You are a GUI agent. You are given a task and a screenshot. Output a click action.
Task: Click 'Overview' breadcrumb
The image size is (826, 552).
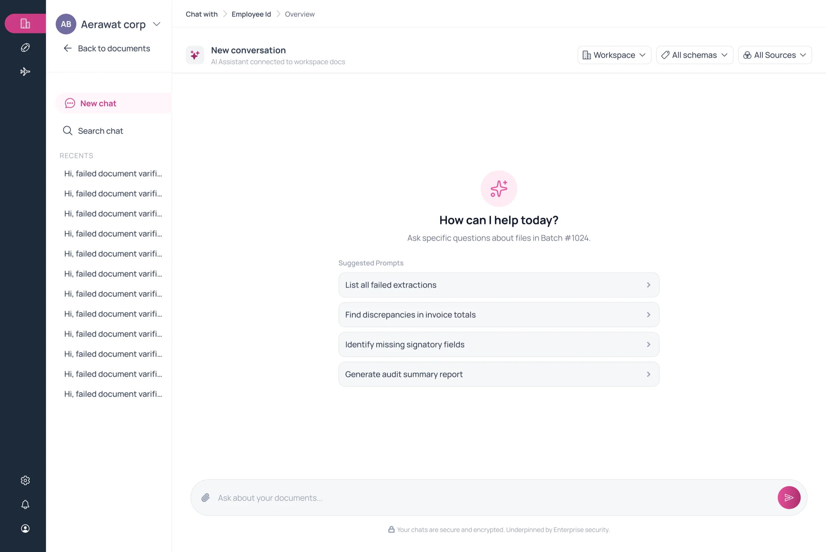[300, 14]
